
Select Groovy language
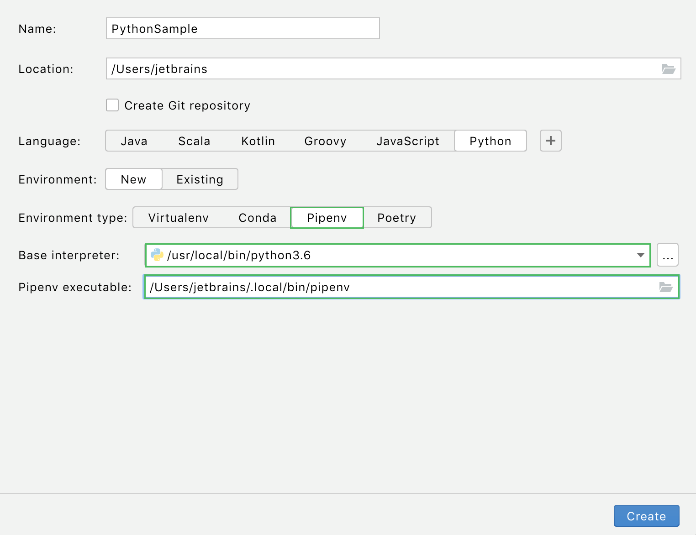[325, 141]
